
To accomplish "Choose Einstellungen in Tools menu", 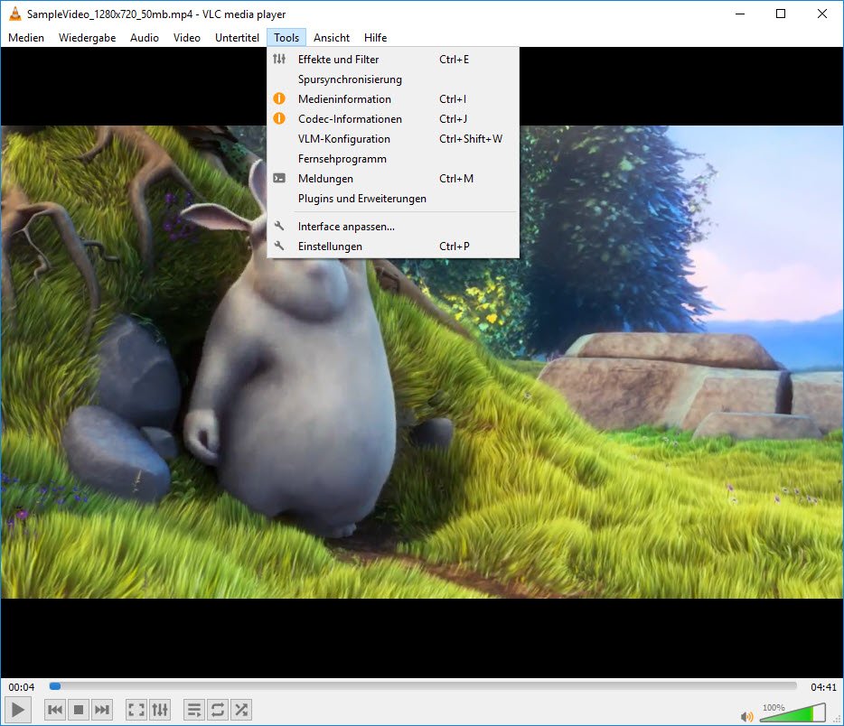I will (330, 247).
